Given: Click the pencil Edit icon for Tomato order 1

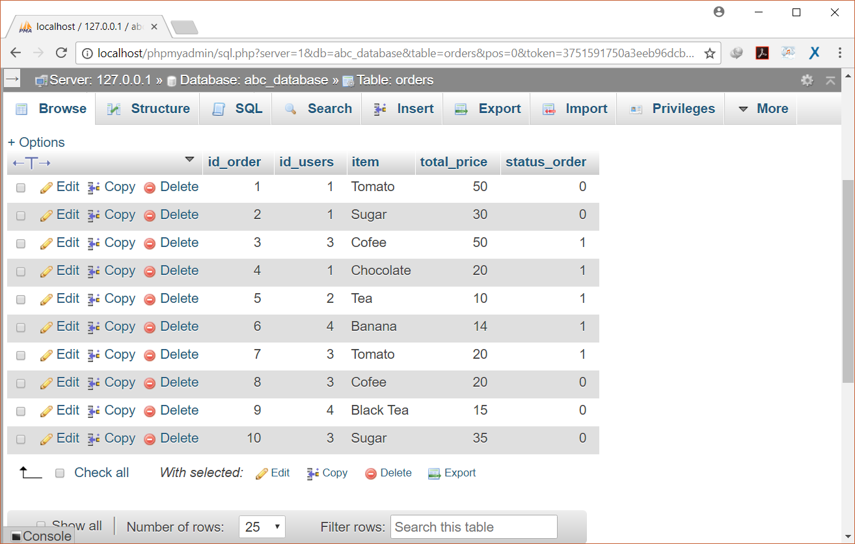Looking at the screenshot, I should [x=46, y=188].
